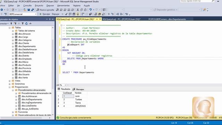Screen dimensions: 222x125
Task: Open the 100 % zoom dropdown
Action: tap(65, 85)
